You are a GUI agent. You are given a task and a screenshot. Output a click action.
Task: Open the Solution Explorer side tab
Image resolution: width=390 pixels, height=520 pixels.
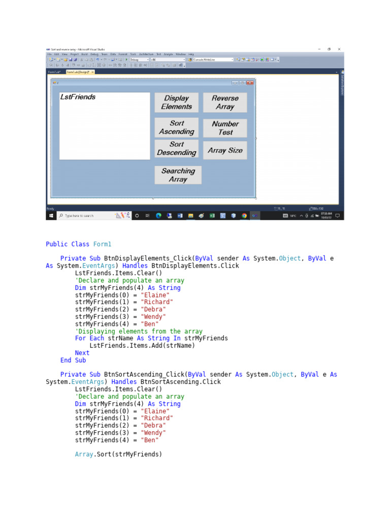342,84
